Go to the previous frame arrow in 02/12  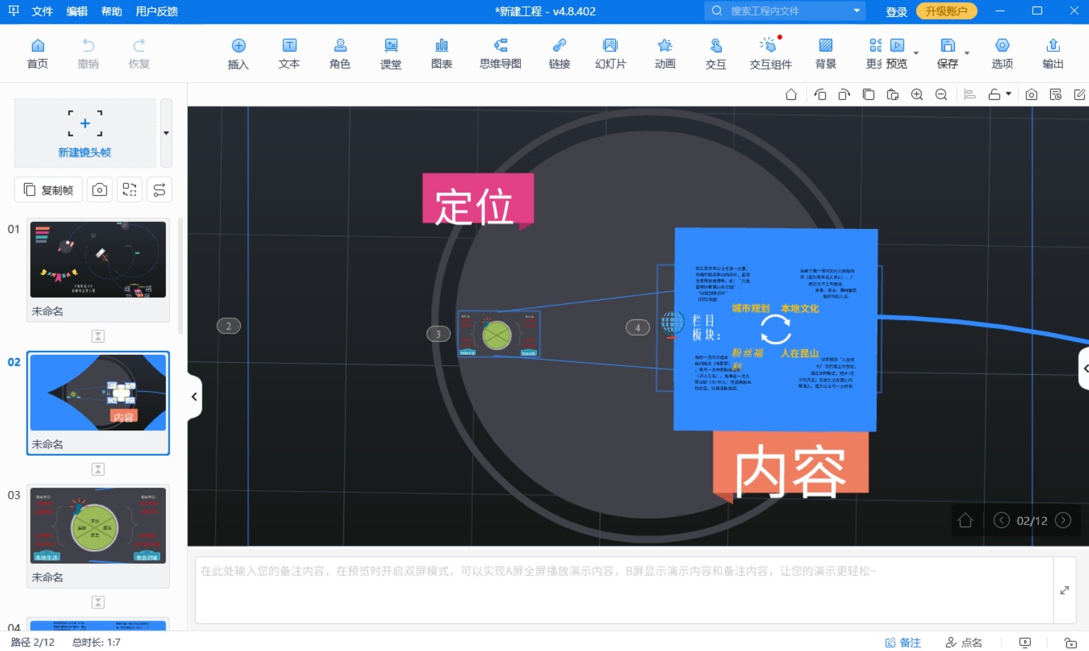[1001, 520]
